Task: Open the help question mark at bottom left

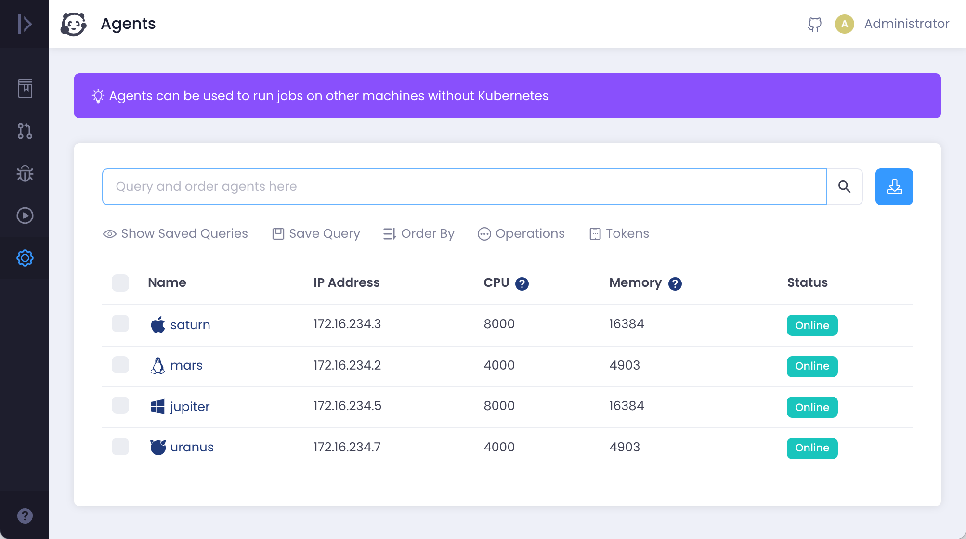Action: [25, 515]
